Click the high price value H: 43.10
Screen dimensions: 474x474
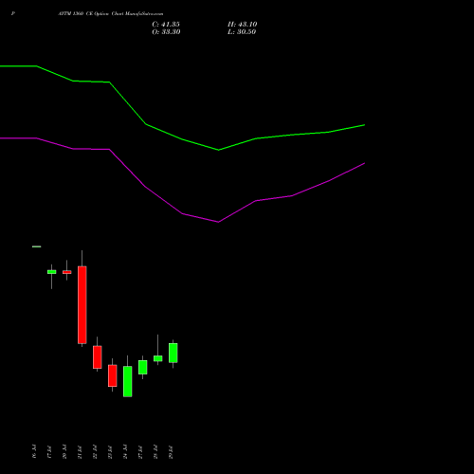point(243,25)
